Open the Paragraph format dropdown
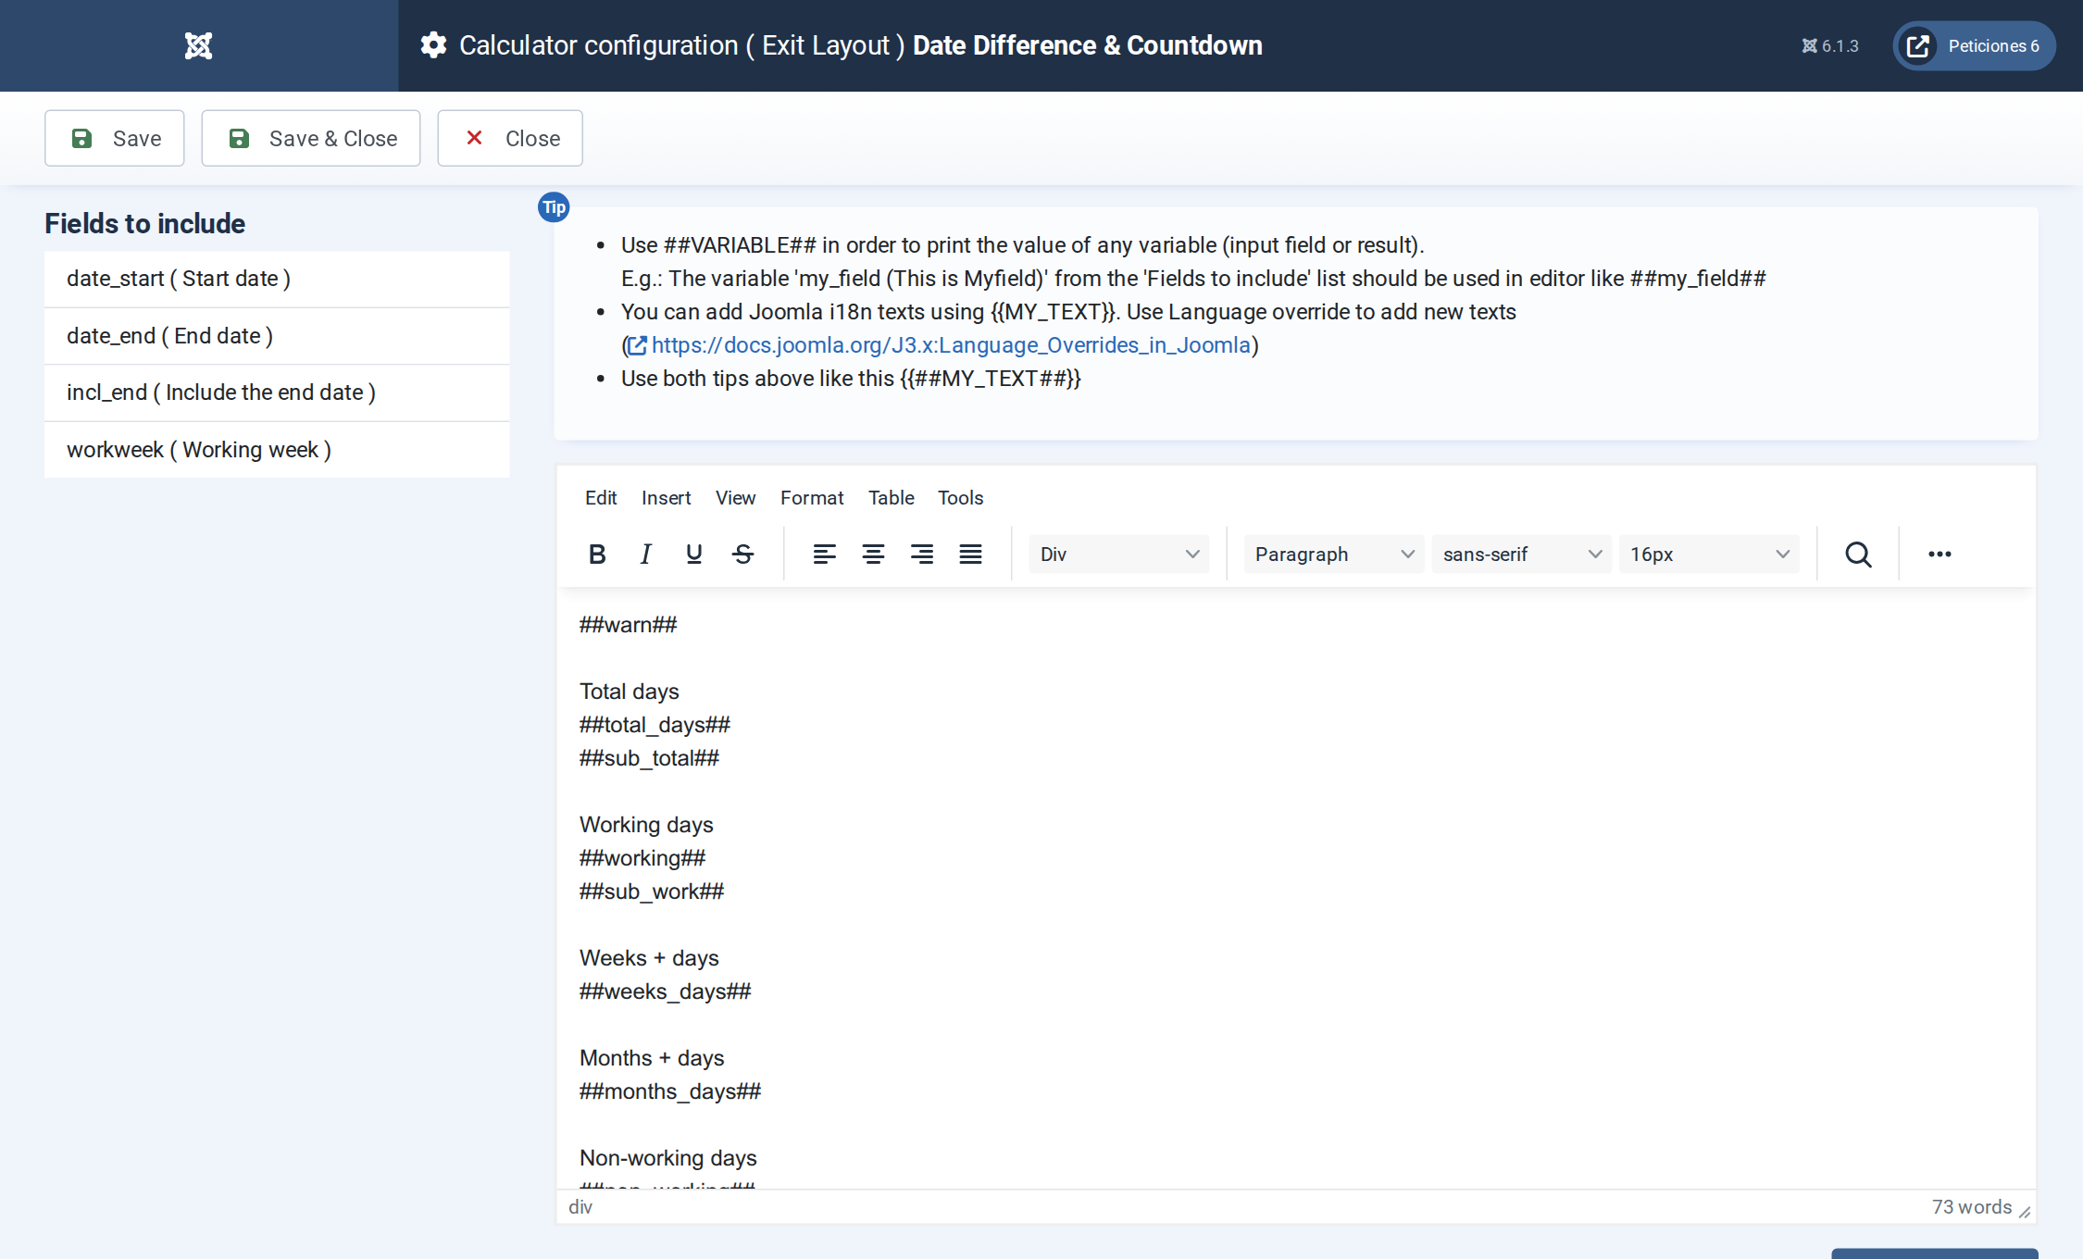 click(1333, 554)
